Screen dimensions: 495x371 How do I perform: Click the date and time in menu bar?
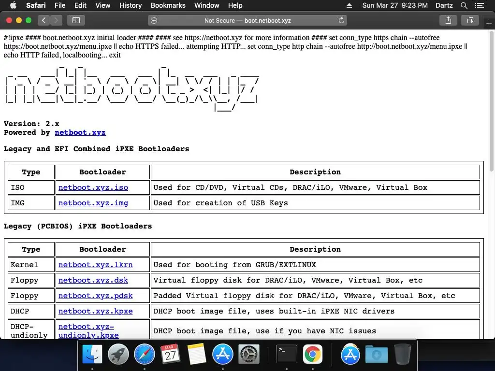pyautogui.click(x=395, y=5)
